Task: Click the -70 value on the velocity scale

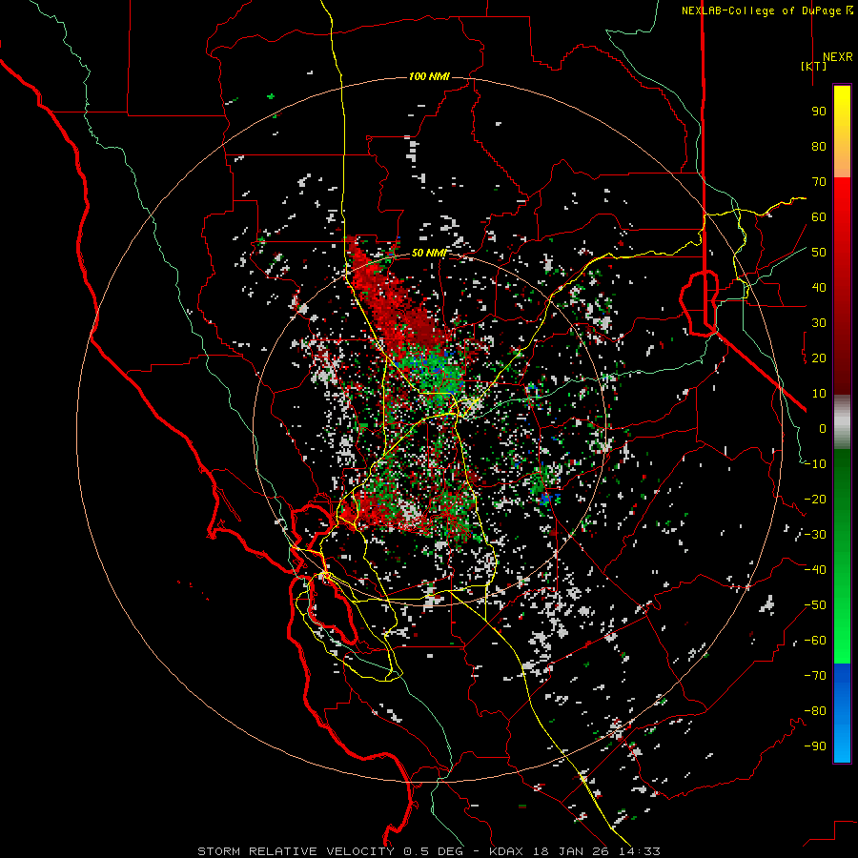Action: coord(815,676)
